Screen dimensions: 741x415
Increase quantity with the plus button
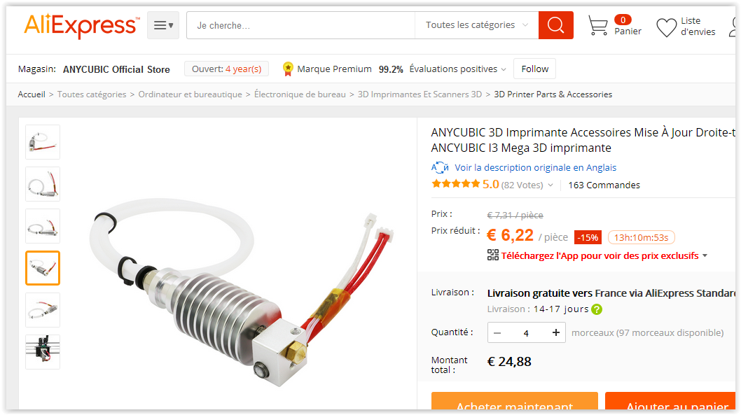(x=556, y=333)
